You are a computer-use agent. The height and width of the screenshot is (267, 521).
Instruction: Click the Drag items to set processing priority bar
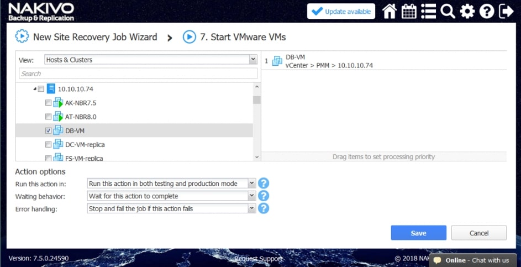(384, 156)
